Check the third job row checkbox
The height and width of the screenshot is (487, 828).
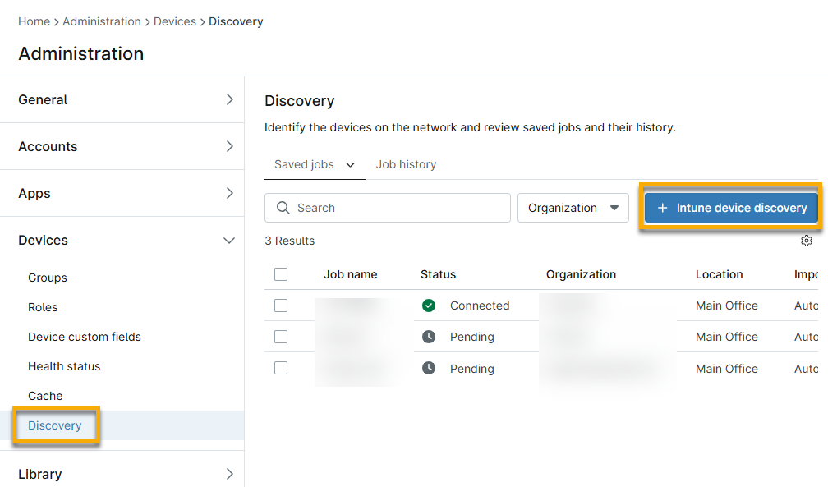(280, 368)
